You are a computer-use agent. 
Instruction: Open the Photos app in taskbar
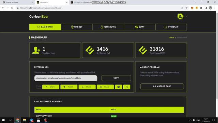pos(38,120)
